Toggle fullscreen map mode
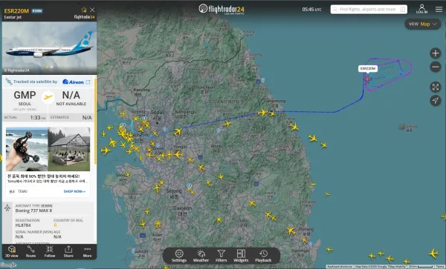The width and height of the screenshot is (446, 269). pos(435,87)
